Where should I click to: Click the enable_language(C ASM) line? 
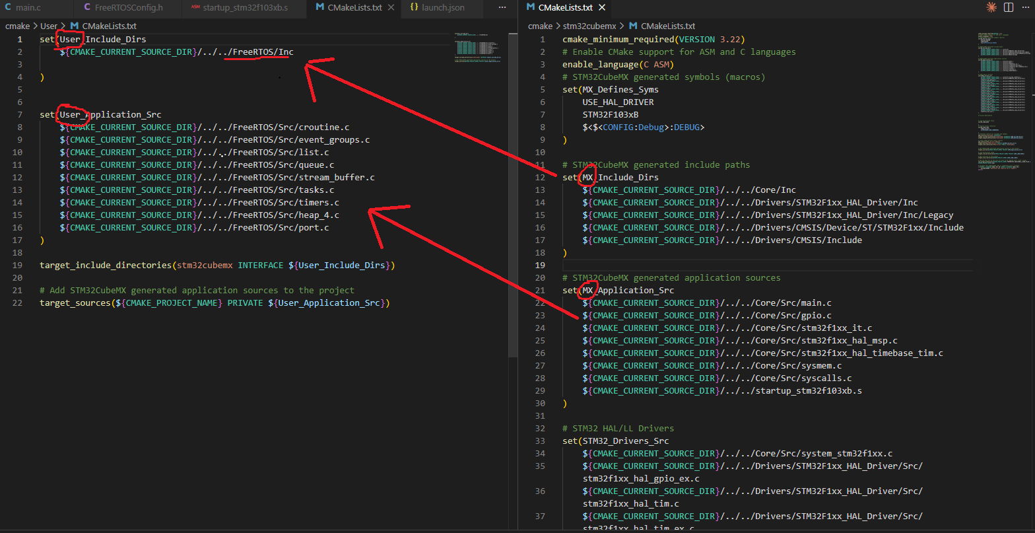pos(617,65)
